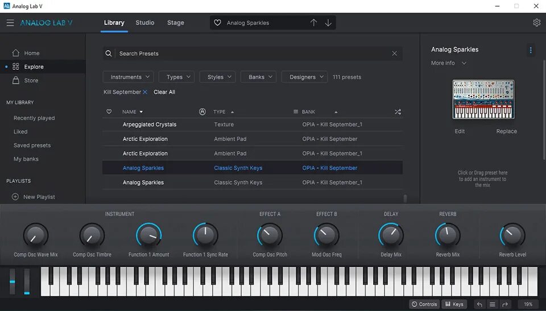The height and width of the screenshot is (311, 546).
Task: Open My banks list
Action: (26, 159)
